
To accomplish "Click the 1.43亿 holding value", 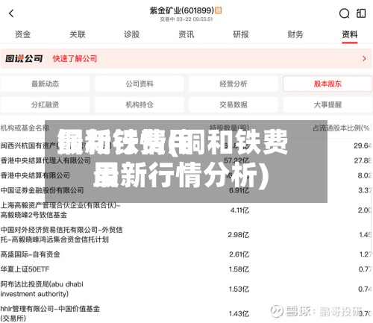I will 239,314.
